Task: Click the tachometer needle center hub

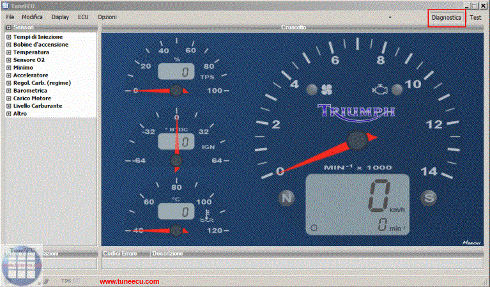Action: (x=357, y=140)
